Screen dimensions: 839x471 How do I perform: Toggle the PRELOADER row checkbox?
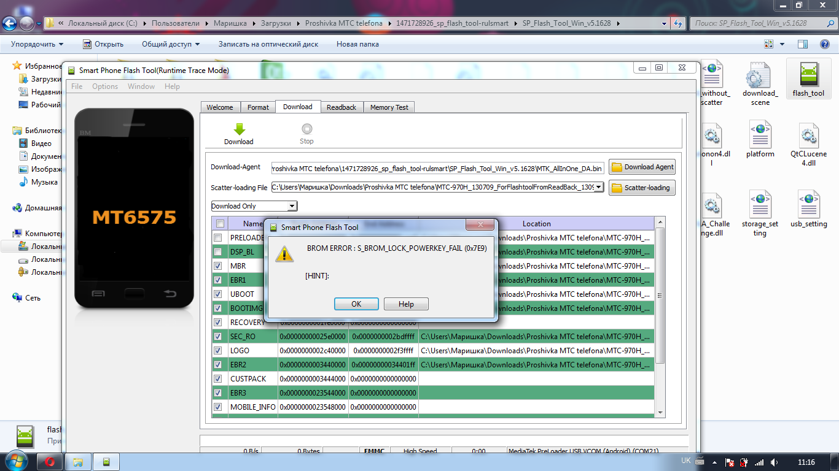(x=218, y=237)
